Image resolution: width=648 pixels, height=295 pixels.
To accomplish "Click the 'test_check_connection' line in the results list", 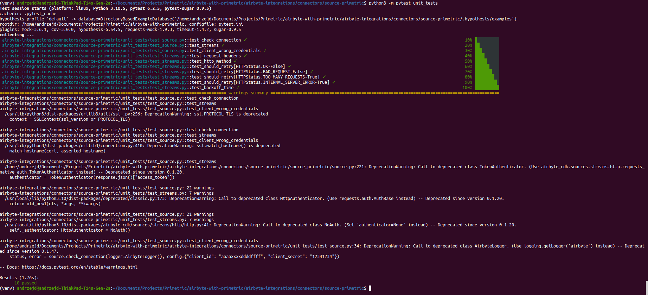I will click(124, 40).
